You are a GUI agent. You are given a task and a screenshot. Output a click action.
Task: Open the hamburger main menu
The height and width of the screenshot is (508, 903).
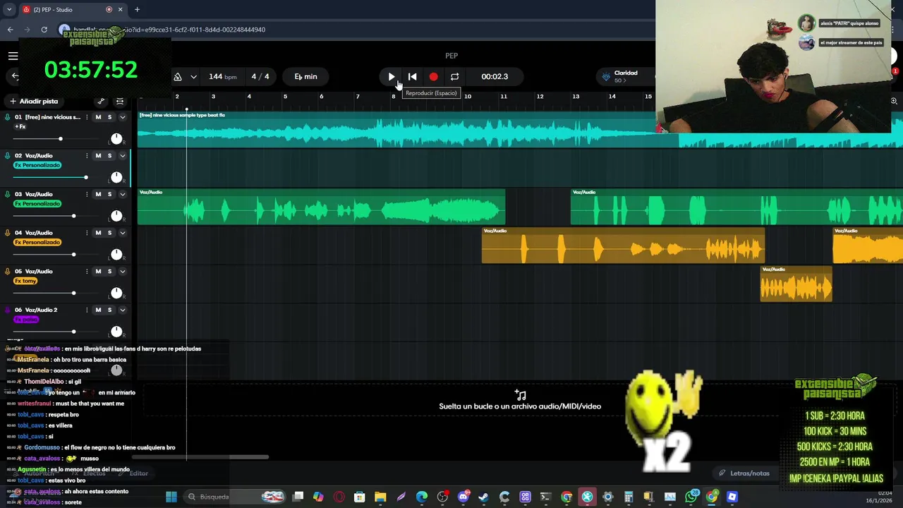[x=13, y=56]
